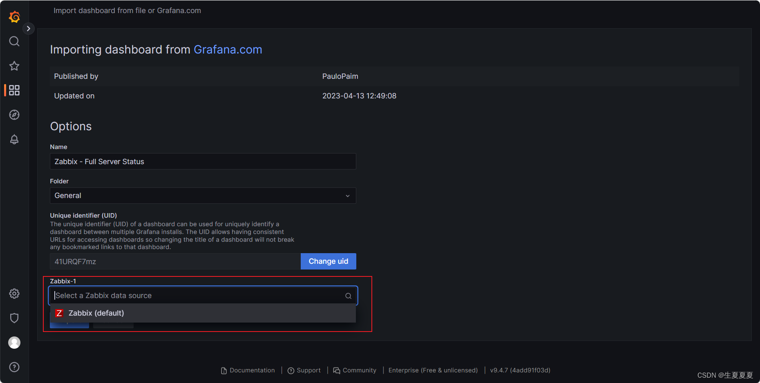Select the PauloPaim publisher text

[x=340, y=76]
